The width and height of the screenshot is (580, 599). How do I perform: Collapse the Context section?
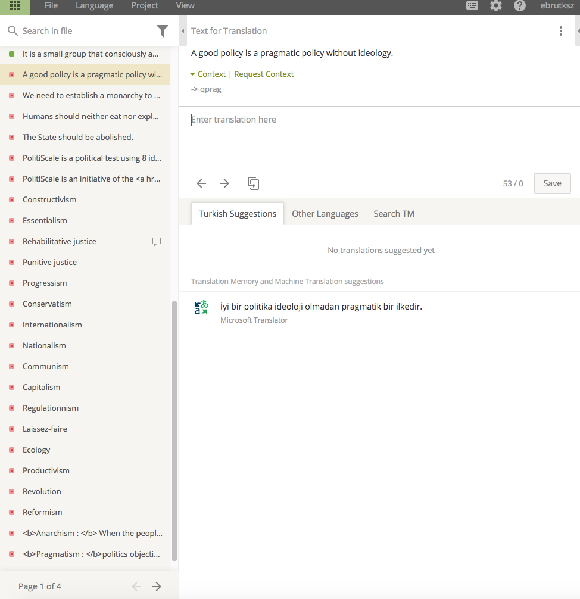tap(208, 74)
